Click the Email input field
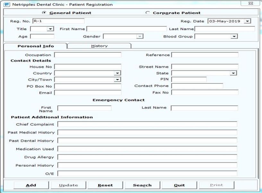262x193 pixels. (x=88, y=92)
